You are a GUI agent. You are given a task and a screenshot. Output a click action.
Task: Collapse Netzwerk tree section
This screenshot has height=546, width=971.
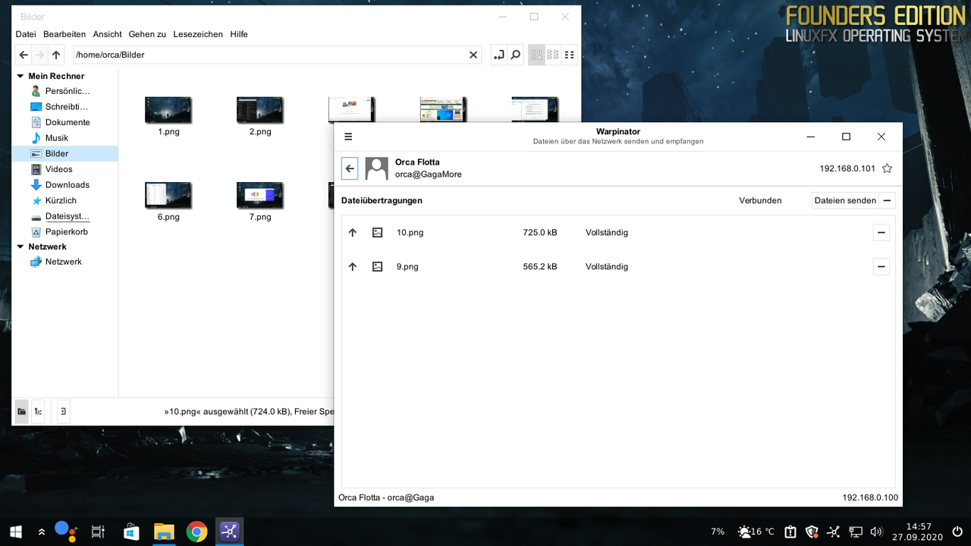point(20,246)
